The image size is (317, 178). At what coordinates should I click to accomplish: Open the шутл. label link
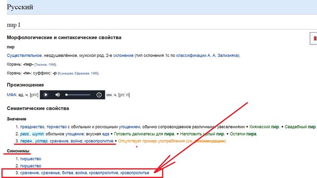[x=38, y=134]
